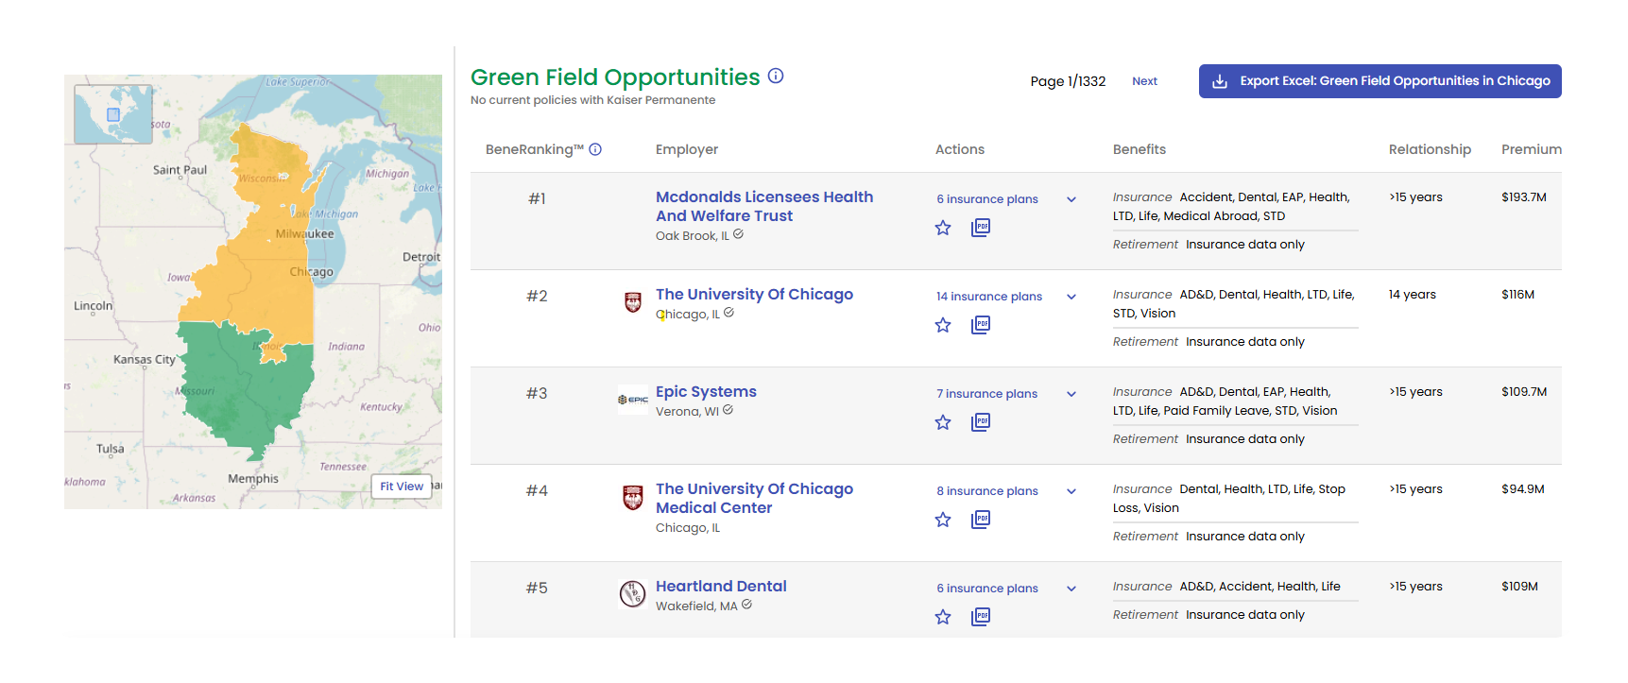Star Mcdonalds Licensees Health as favorite
This screenshot has width=1628, height=683.
(x=943, y=228)
